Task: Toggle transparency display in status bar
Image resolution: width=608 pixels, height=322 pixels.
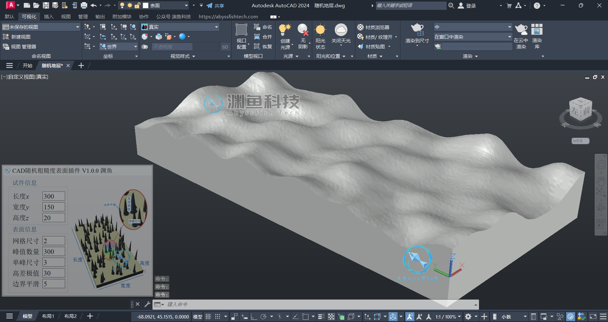Action: [331, 317]
